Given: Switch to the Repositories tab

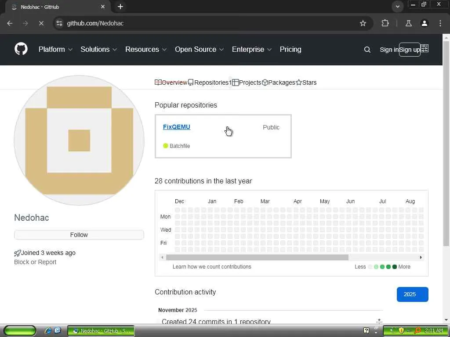Looking at the screenshot, I should point(210,82).
